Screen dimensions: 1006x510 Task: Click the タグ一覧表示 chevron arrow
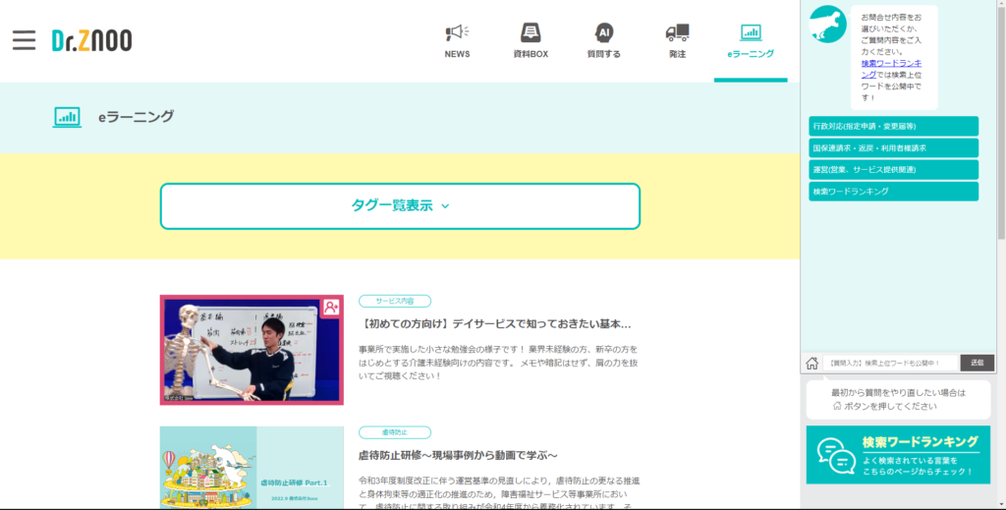[x=445, y=206]
